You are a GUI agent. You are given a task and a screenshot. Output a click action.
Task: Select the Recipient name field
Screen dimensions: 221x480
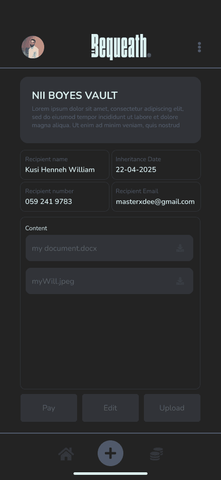[64, 165]
